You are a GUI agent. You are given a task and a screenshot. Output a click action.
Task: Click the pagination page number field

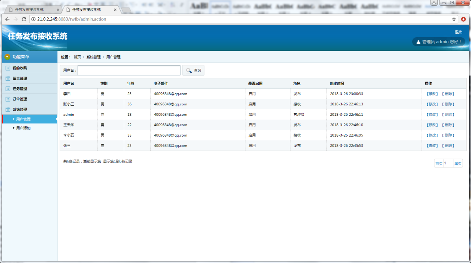[x=448, y=163]
